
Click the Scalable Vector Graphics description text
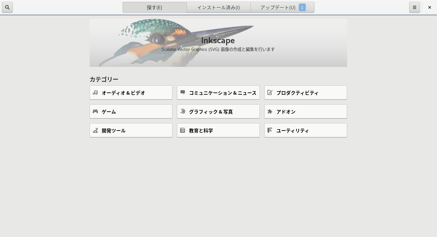pos(218,49)
